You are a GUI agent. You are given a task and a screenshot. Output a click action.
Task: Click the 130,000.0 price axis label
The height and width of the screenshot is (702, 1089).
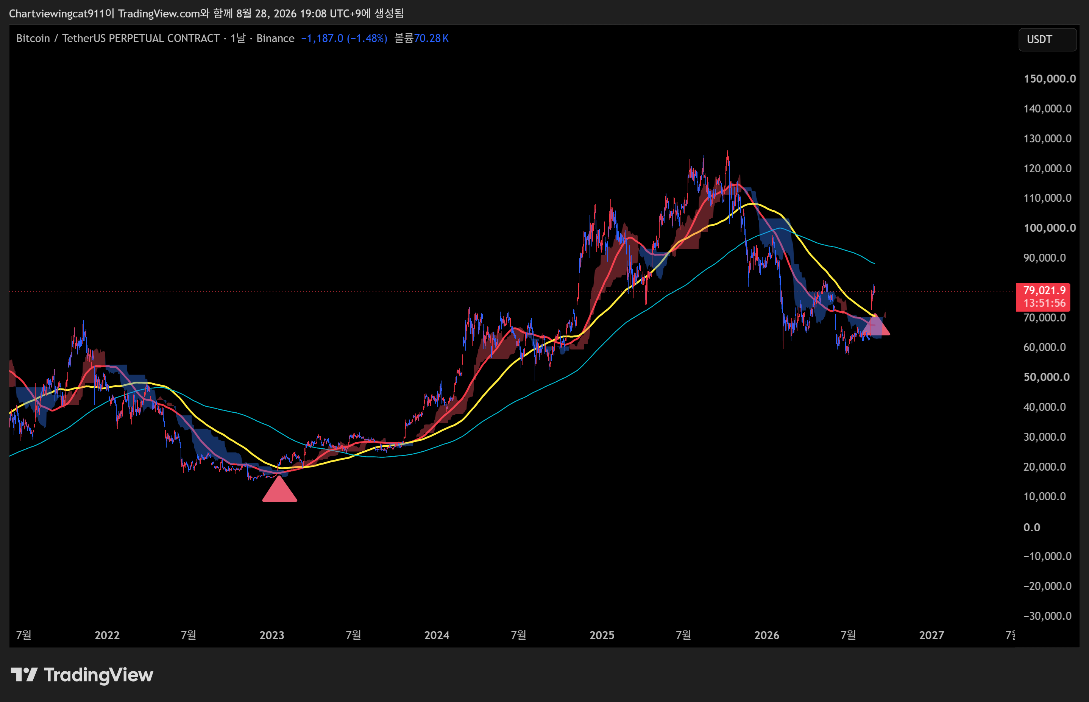click(1047, 139)
